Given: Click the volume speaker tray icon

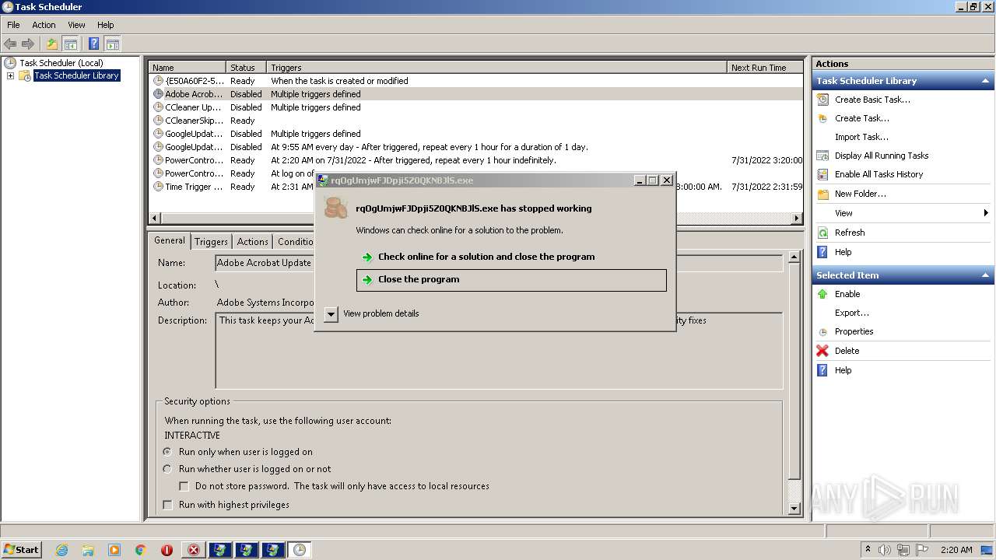Looking at the screenshot, I should (885, 550).
